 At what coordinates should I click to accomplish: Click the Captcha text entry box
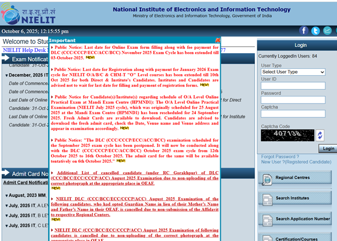tap(292, 114)
